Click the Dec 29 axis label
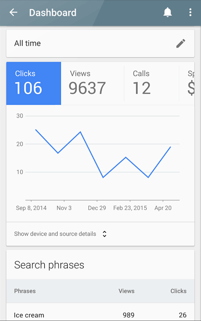The width and height of the screenshot is (201, 321). tap(97, 208)
